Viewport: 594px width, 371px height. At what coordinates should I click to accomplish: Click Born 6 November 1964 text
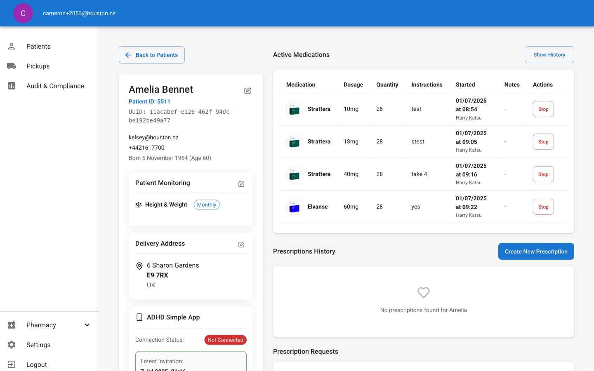(x=170, y=158)
